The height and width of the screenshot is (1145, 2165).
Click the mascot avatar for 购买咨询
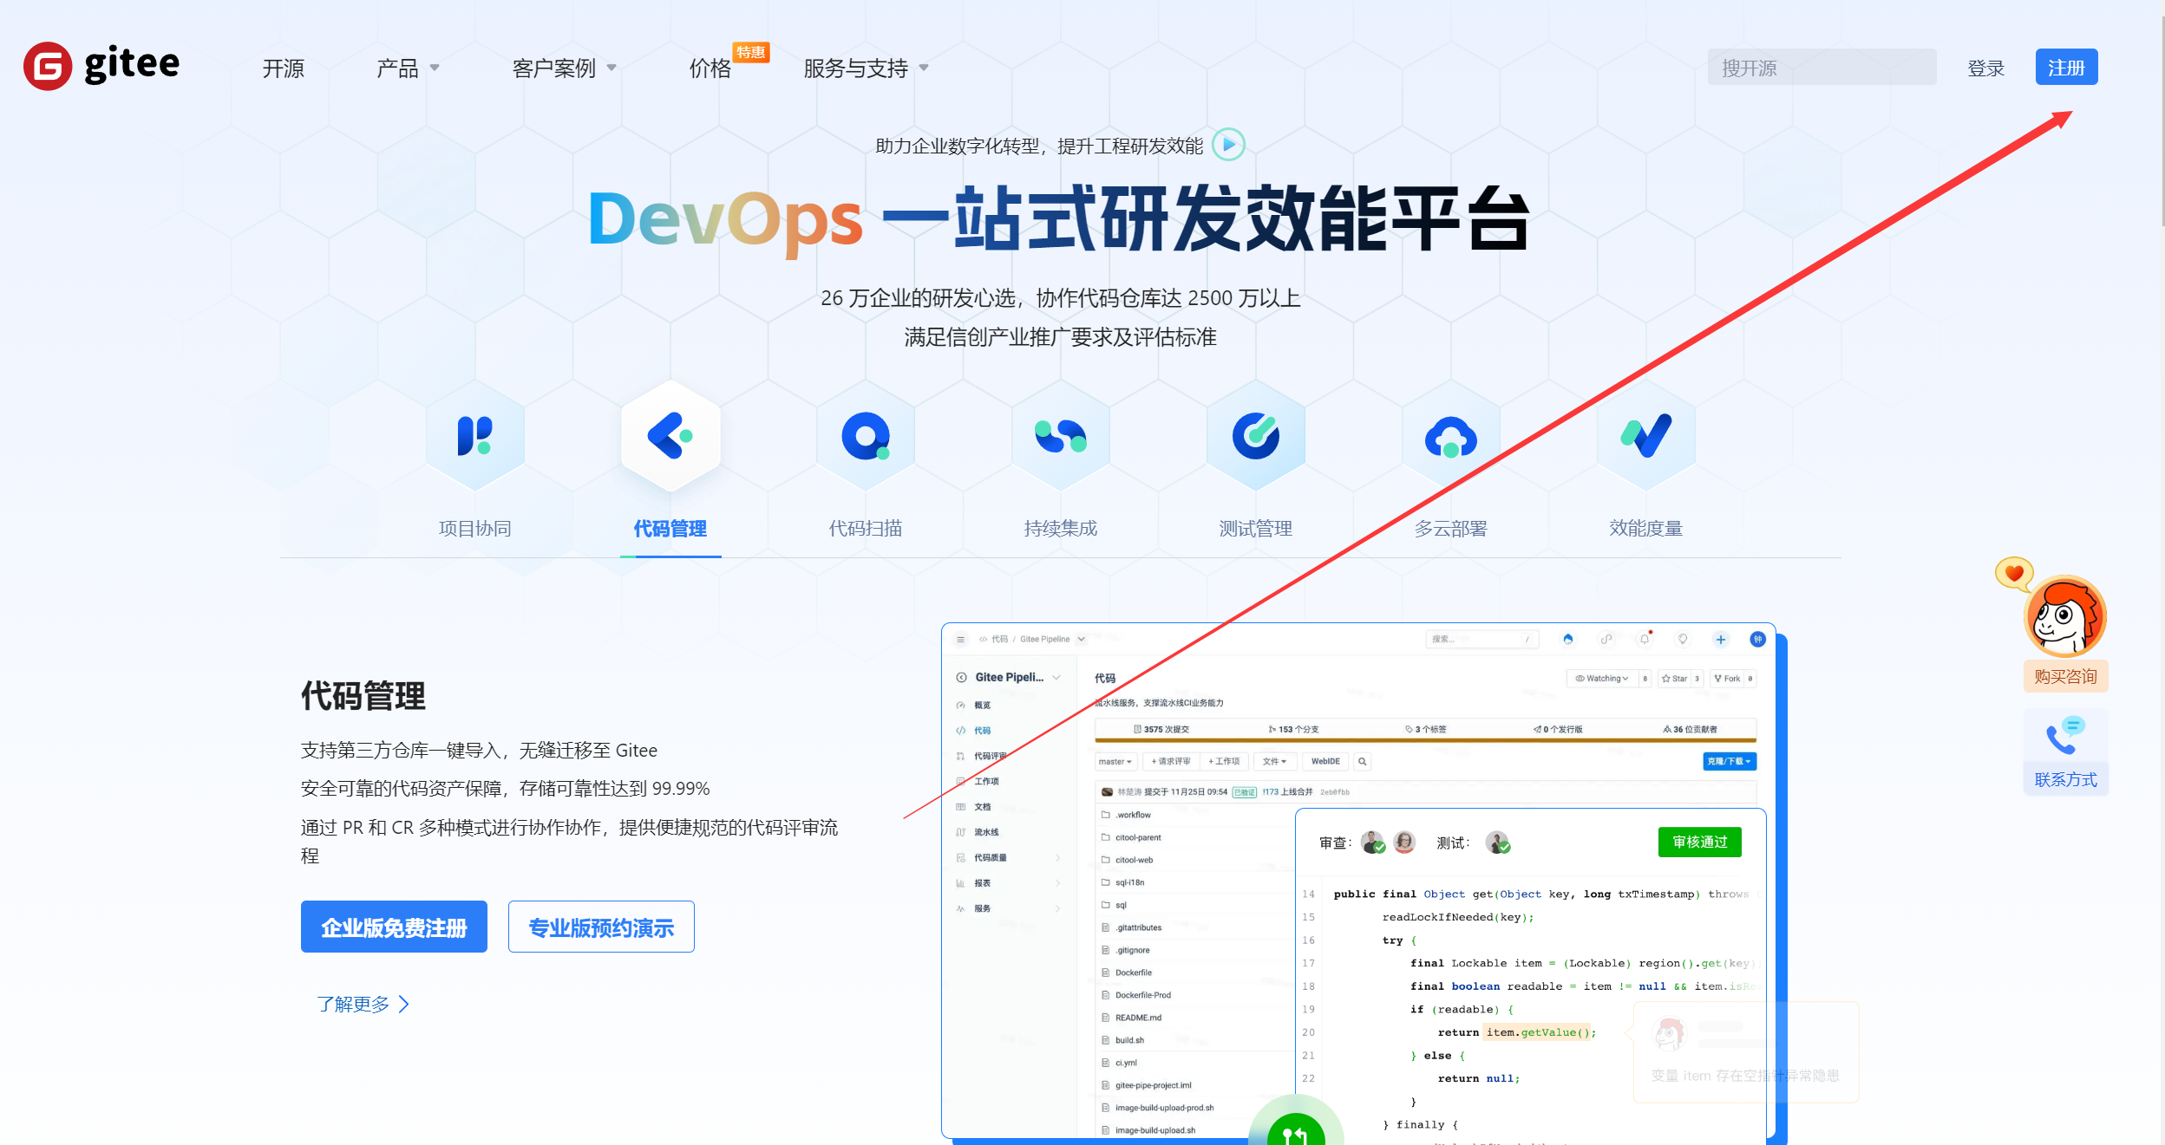pos(2064,616)
